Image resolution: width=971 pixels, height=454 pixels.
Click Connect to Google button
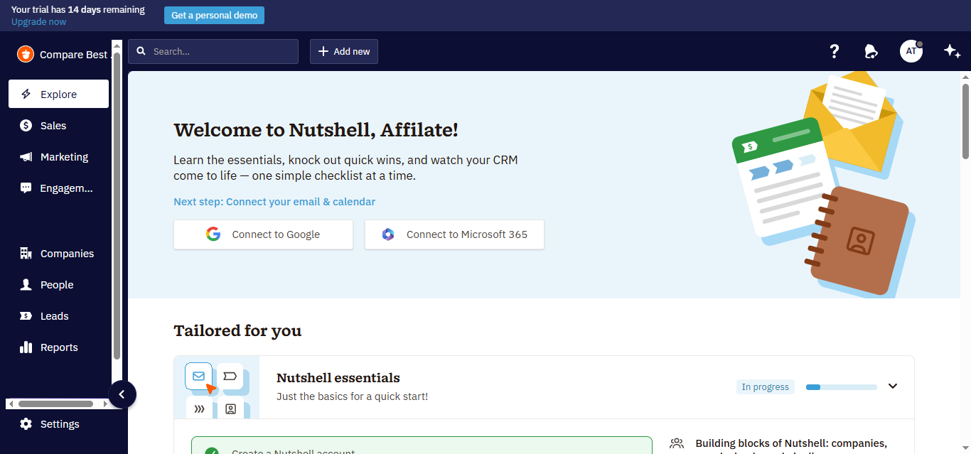click(263, 234)
